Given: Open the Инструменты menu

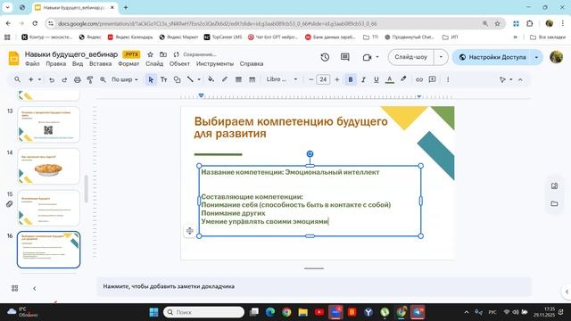Looking at the screenshot, I should tap(215, 63).
